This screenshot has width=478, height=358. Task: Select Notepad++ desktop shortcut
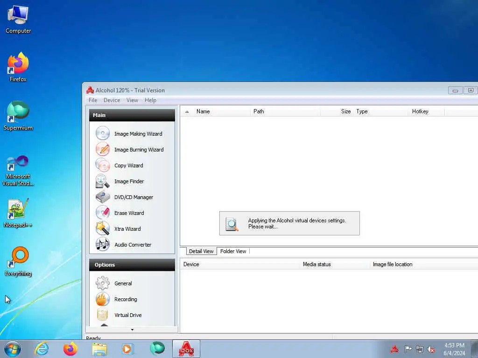(x=18, y=213)
